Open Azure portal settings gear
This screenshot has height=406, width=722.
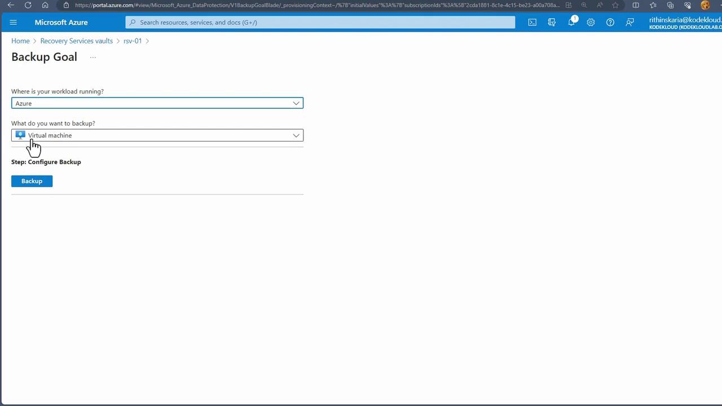[x=591, y=23]
